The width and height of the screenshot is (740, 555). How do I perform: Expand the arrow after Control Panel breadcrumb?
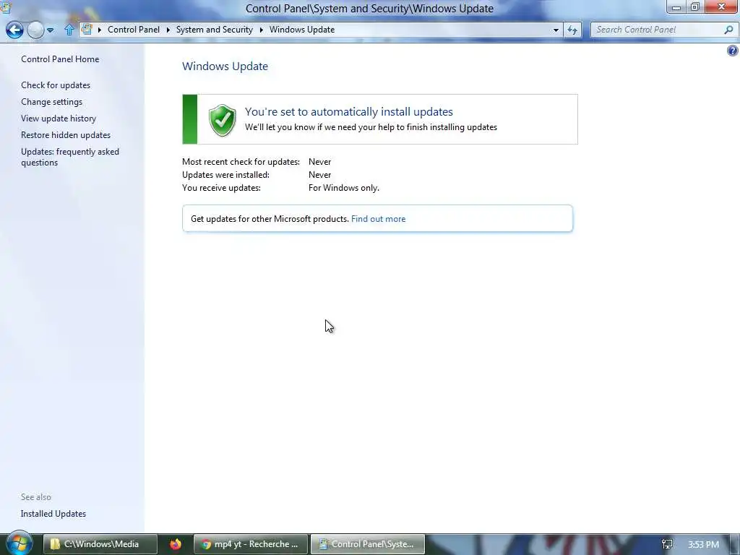click(x=168, y=30)
